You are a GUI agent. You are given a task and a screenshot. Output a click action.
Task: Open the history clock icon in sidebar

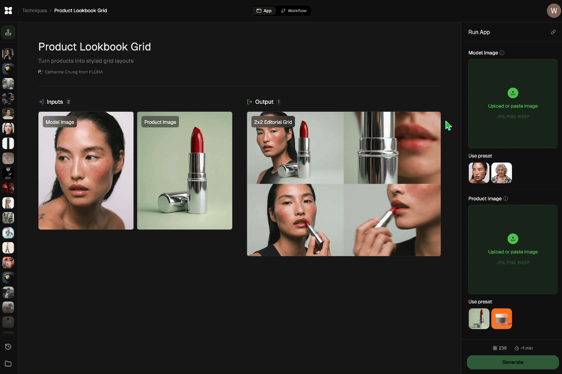pyautogui.click(x=8, y=346)
